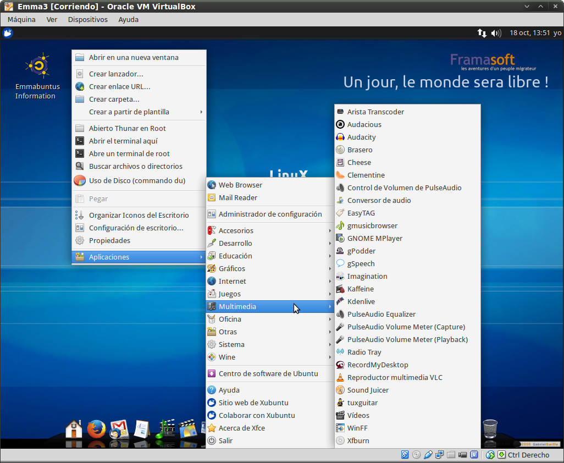Choose Crear carpeta from the context menu
The height and width of the screenshot is (463, 564).
[114, 99]
